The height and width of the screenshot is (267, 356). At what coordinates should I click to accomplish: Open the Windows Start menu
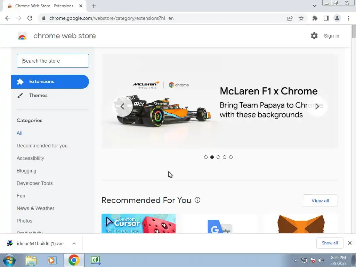[x=9, y=260]
